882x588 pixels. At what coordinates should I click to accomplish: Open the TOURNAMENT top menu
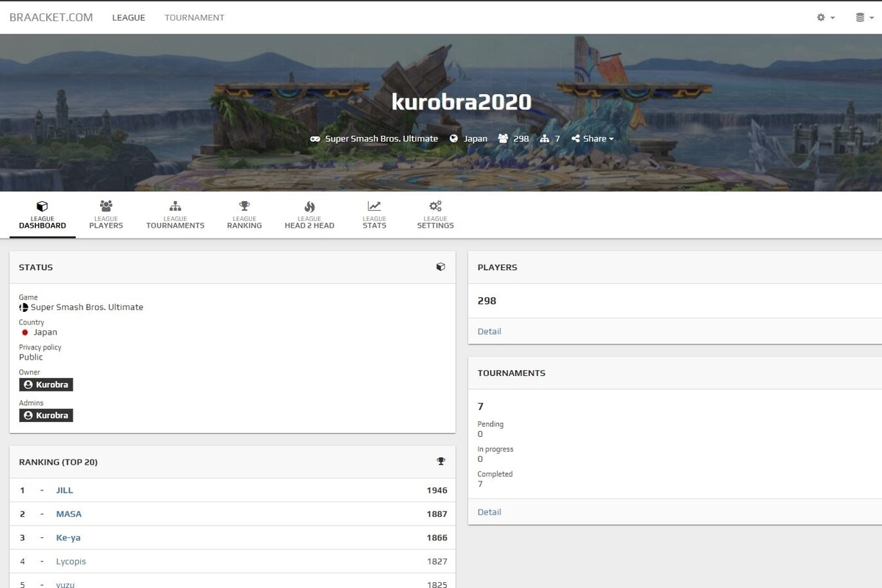[195, 18]
